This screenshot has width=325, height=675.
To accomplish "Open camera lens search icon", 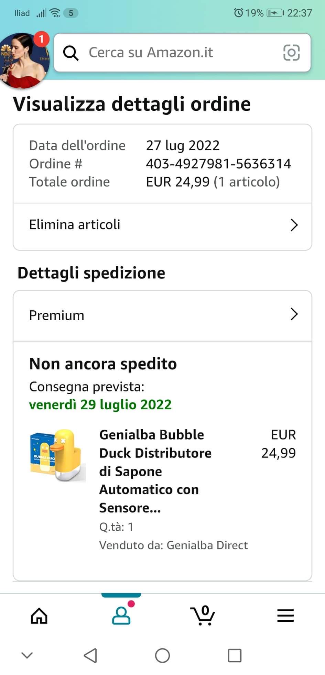I will pyautogui.click(x=291, y=53).
